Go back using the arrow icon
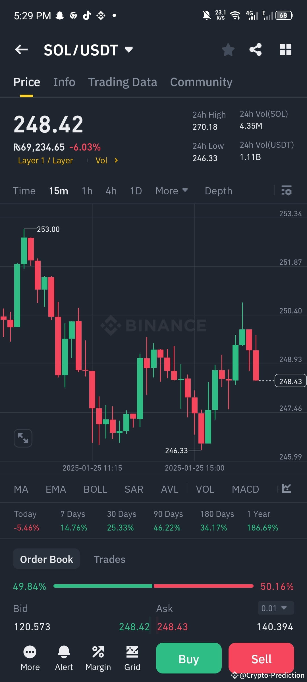Image resolution: width=307 pixels, height=682 pixels. click(x=21, y=50)
